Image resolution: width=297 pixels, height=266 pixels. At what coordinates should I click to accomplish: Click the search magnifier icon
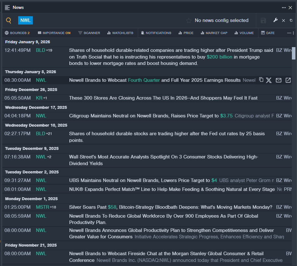coord(9,21)
